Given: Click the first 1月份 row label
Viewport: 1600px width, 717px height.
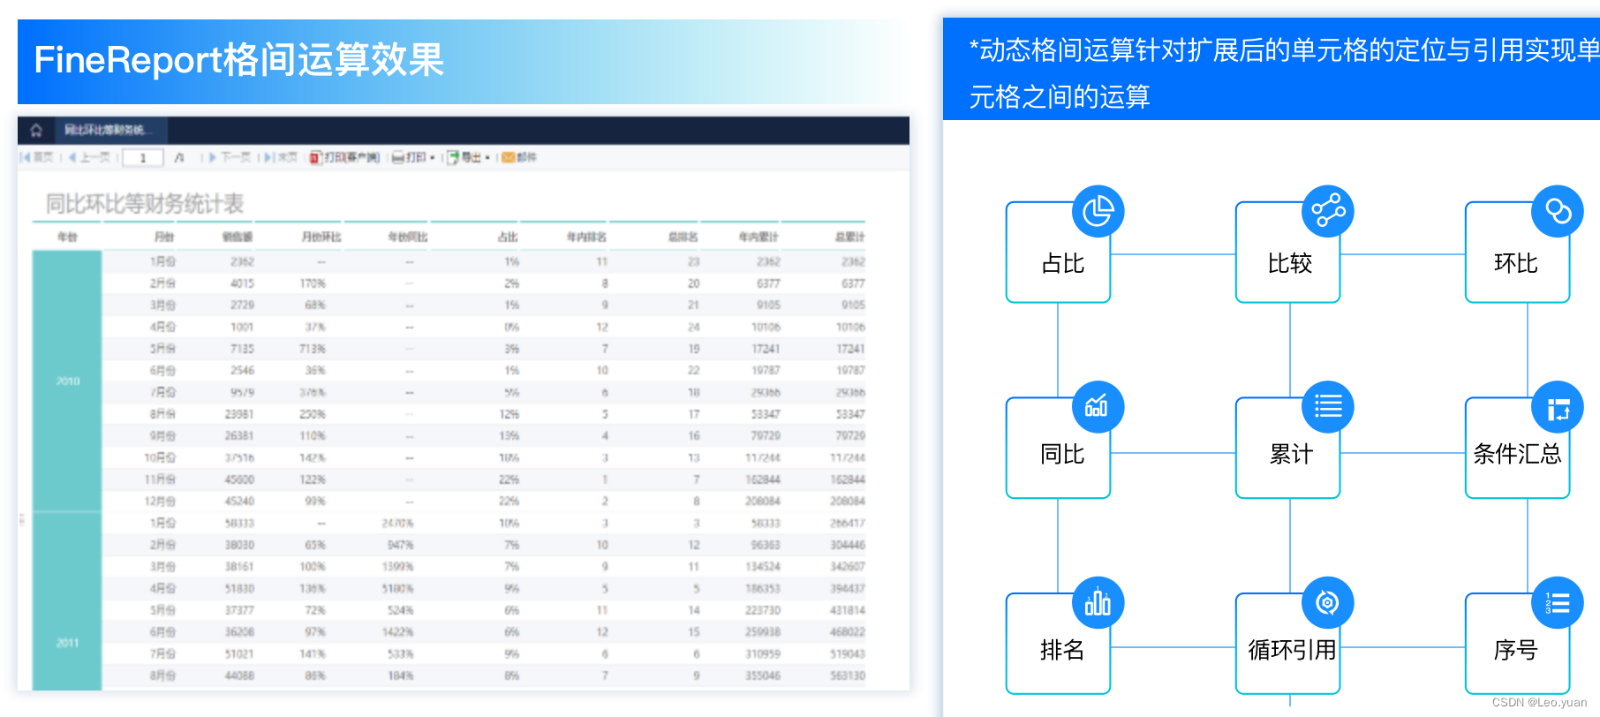Looking at the screenshot, I should click(162, 261).
